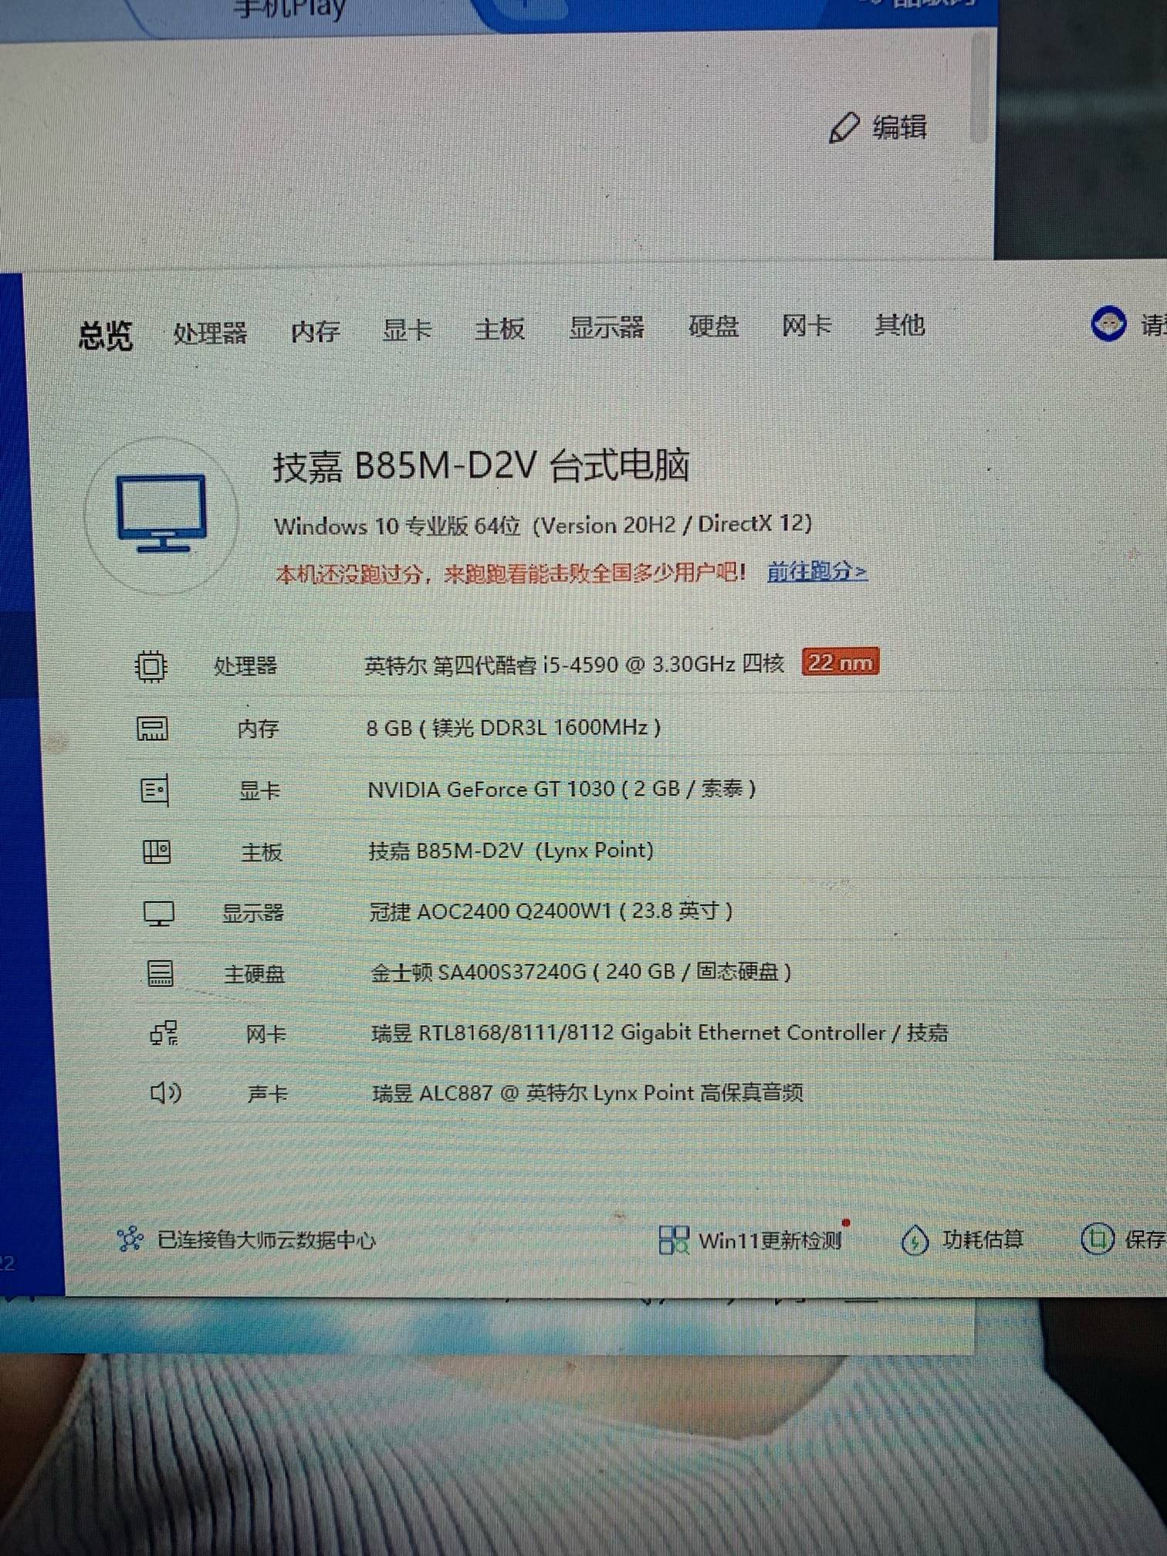Click the 处理器 row label
Screen dimensions: 1167x1556
point(245,665)
